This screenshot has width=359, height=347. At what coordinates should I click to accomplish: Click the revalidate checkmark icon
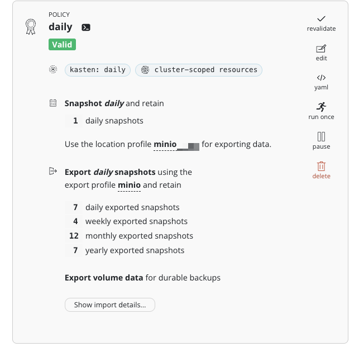coord(321,19)
